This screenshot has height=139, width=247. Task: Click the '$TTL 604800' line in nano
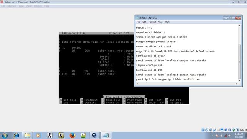(x=70, y=48)
